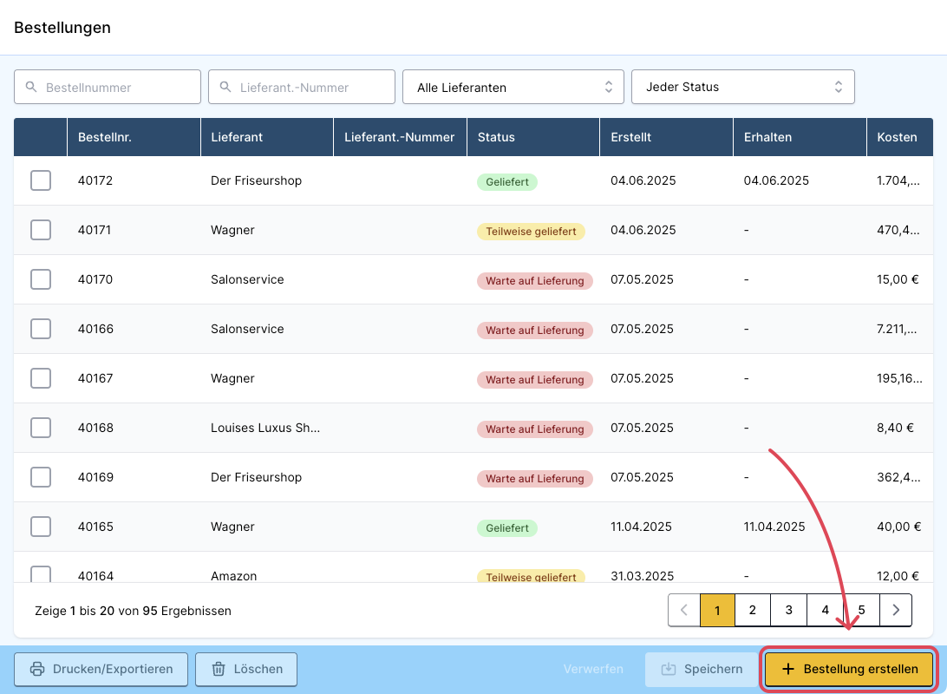Click the Drucken/Exportieren button

coord(101,669)
